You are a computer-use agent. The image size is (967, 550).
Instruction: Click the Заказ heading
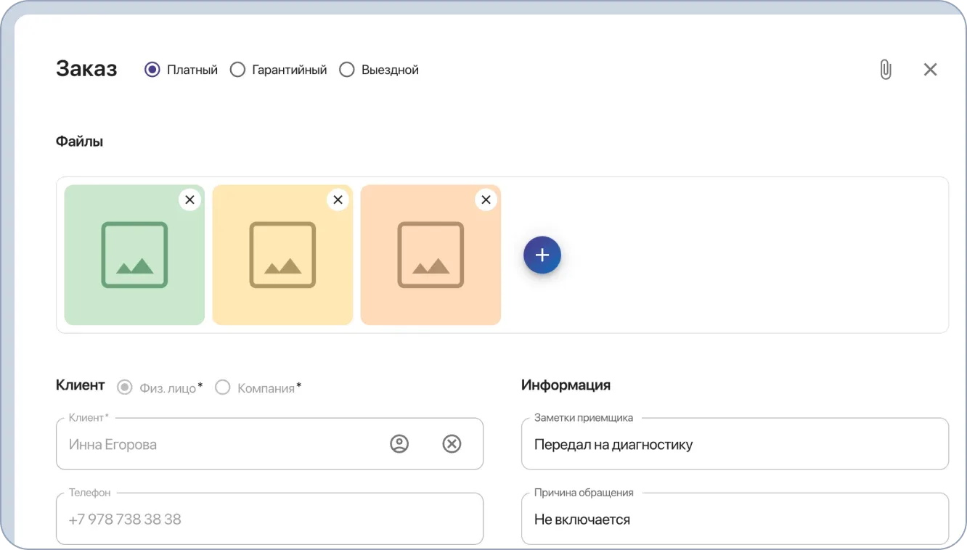point(86,69)
